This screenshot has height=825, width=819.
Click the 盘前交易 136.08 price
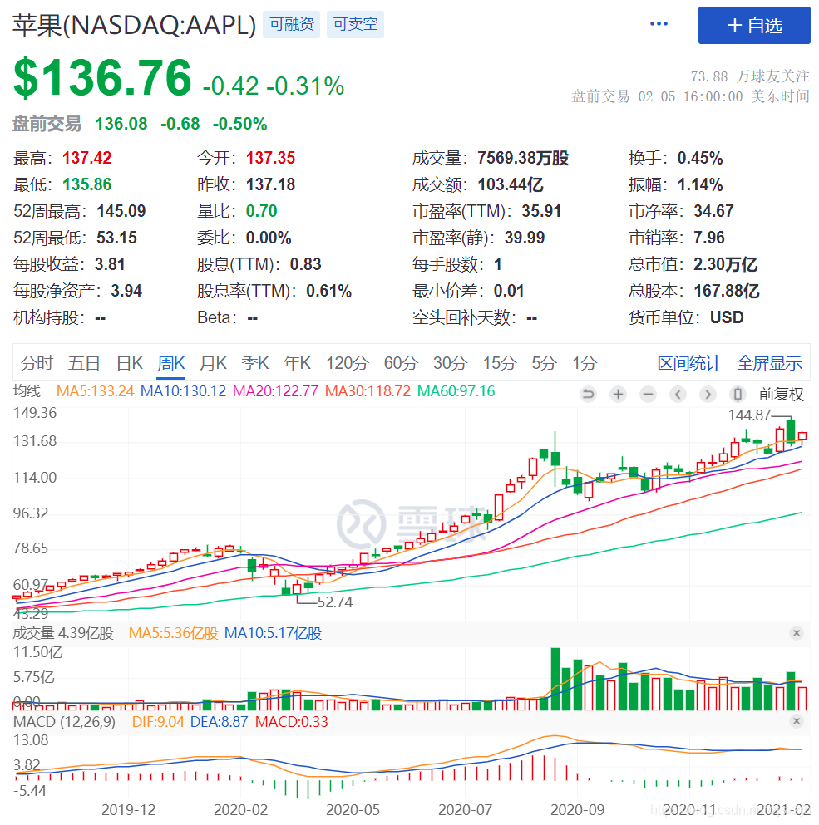(121, 124)
